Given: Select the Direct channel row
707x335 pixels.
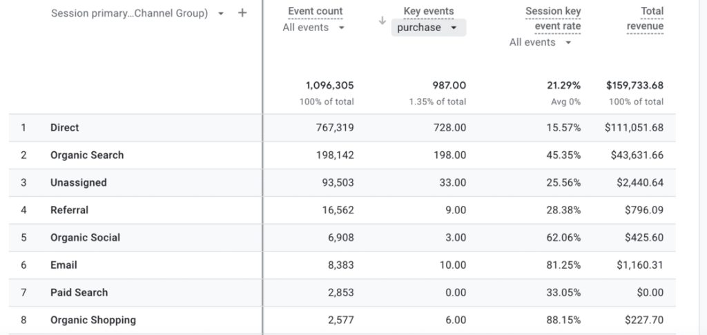Looking at the screenshot, I should click(x=65, y=128).
